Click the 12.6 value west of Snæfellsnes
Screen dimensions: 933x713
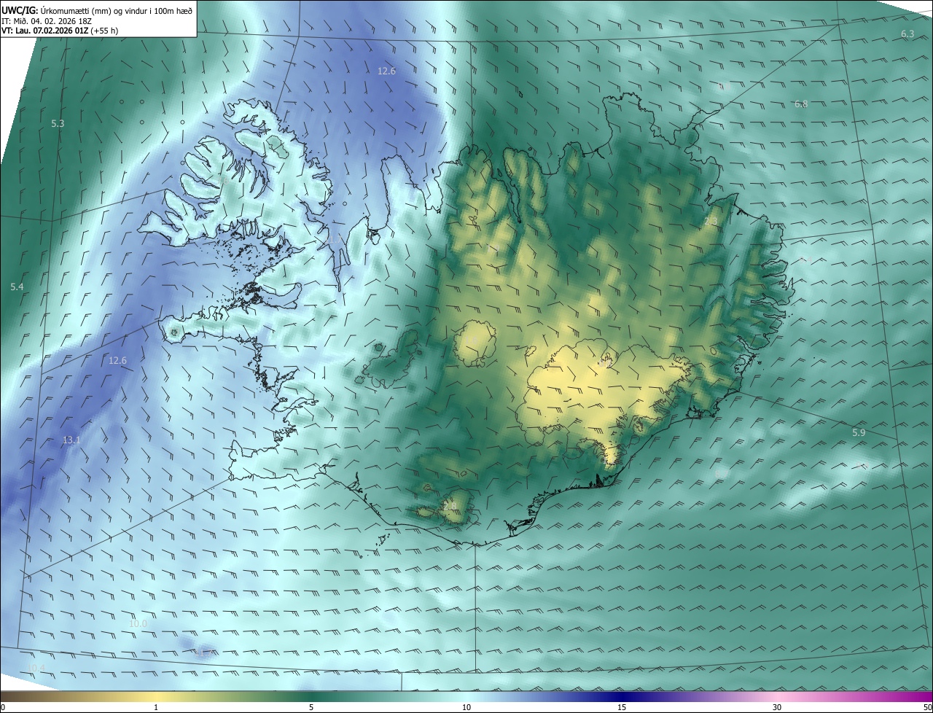point(117,361)
